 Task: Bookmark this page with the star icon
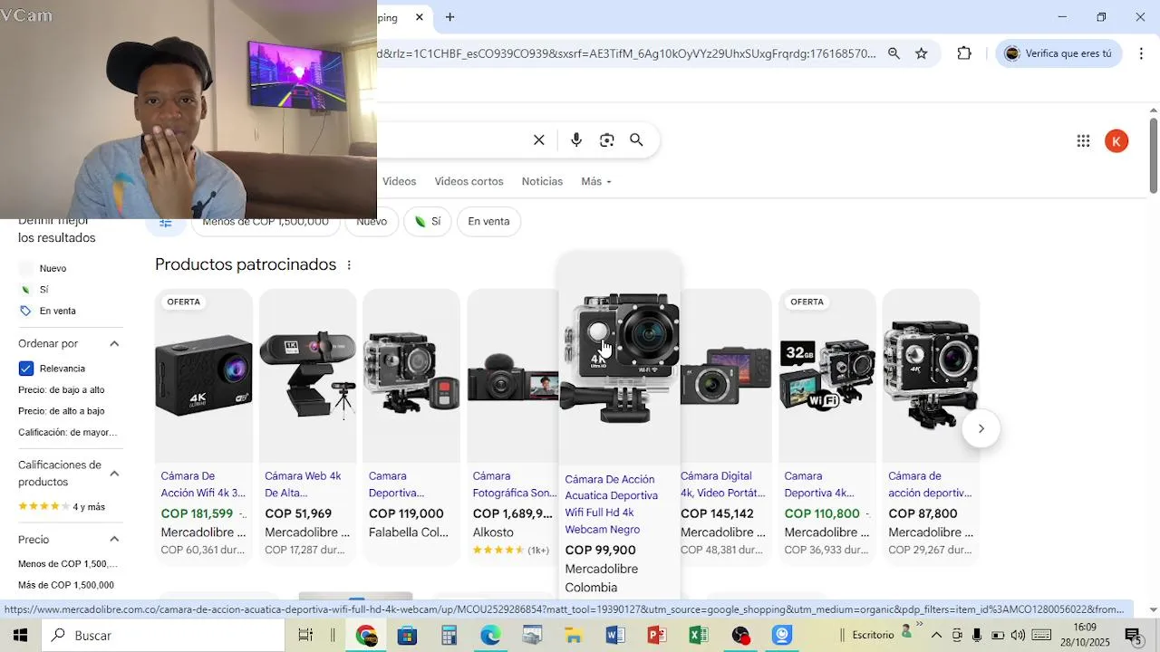(922, 53)
